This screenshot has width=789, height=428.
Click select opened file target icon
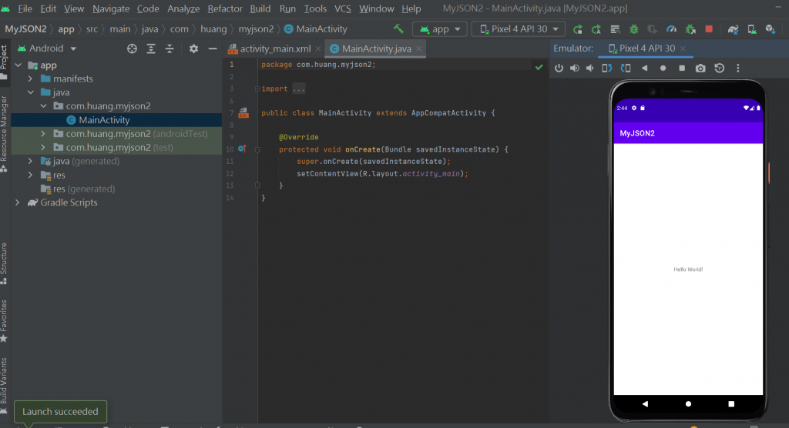coord(132,48)
